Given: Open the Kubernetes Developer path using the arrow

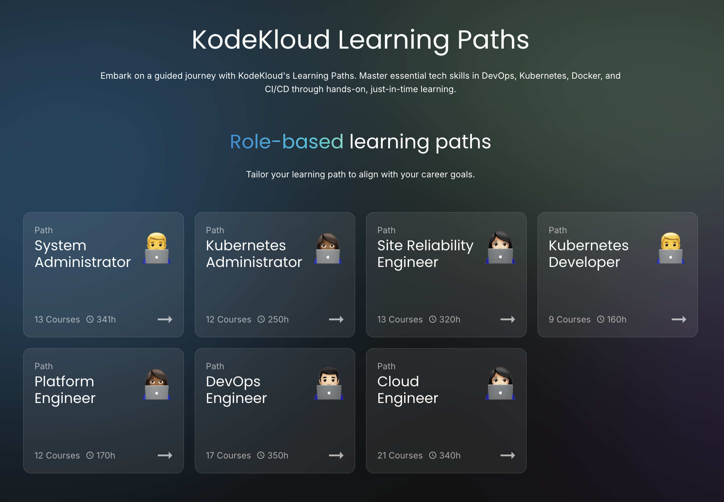Looking at the screenshot, I should tap(679, 320).
